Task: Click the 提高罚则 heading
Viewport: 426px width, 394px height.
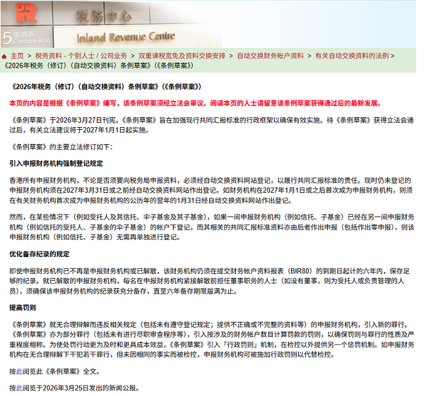Action: pyautogui.click(x=22, y=307)
